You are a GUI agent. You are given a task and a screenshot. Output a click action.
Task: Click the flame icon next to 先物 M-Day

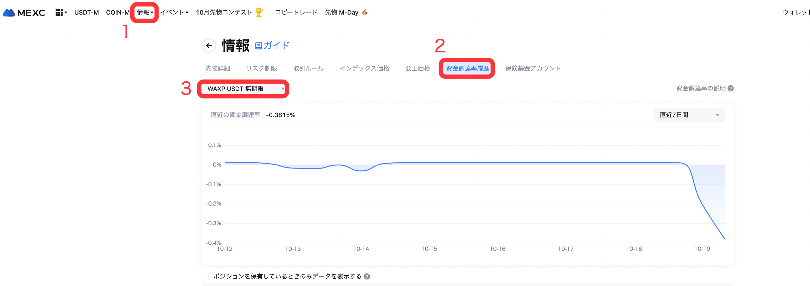click(x=364, y=12)
